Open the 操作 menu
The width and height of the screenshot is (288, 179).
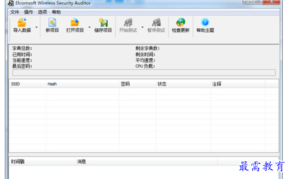point(28,12)
